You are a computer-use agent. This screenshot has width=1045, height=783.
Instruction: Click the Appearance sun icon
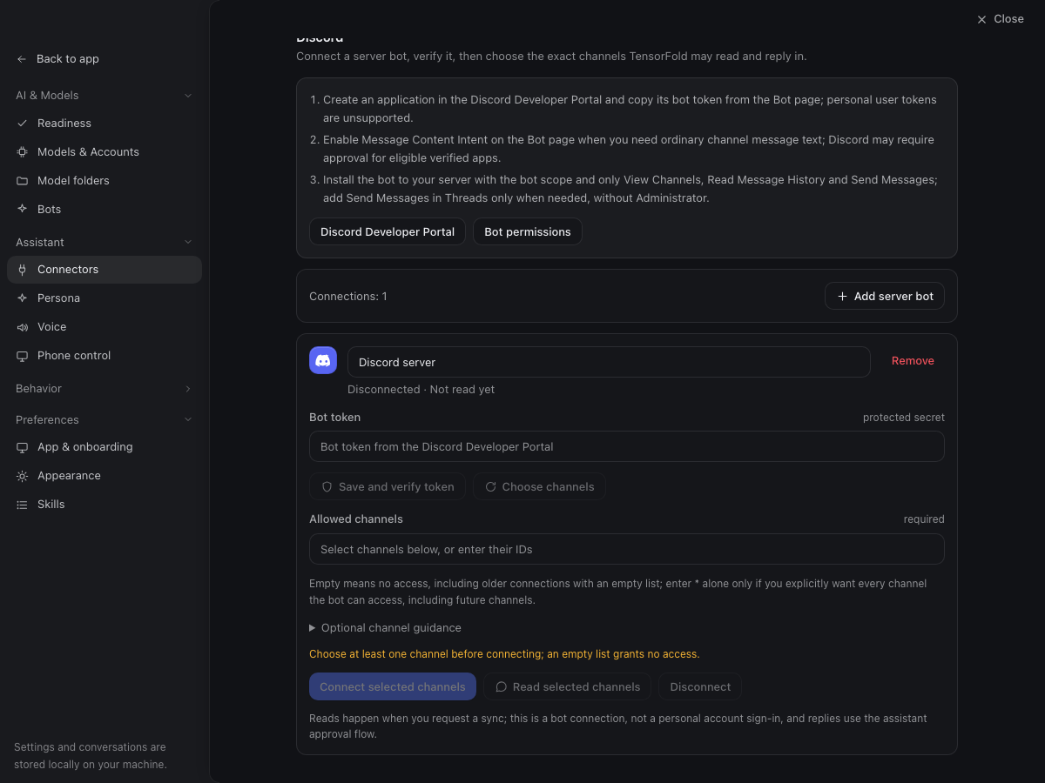[22, 476]
